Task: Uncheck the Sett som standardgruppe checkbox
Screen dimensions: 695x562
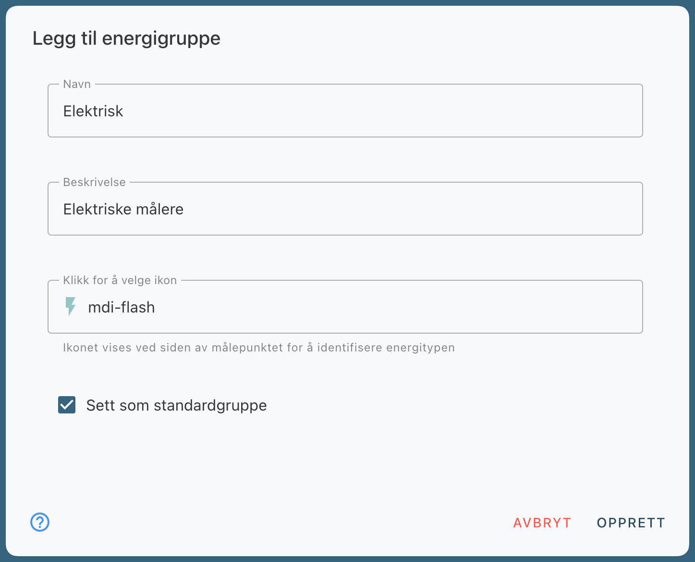Action: [67, 405]
